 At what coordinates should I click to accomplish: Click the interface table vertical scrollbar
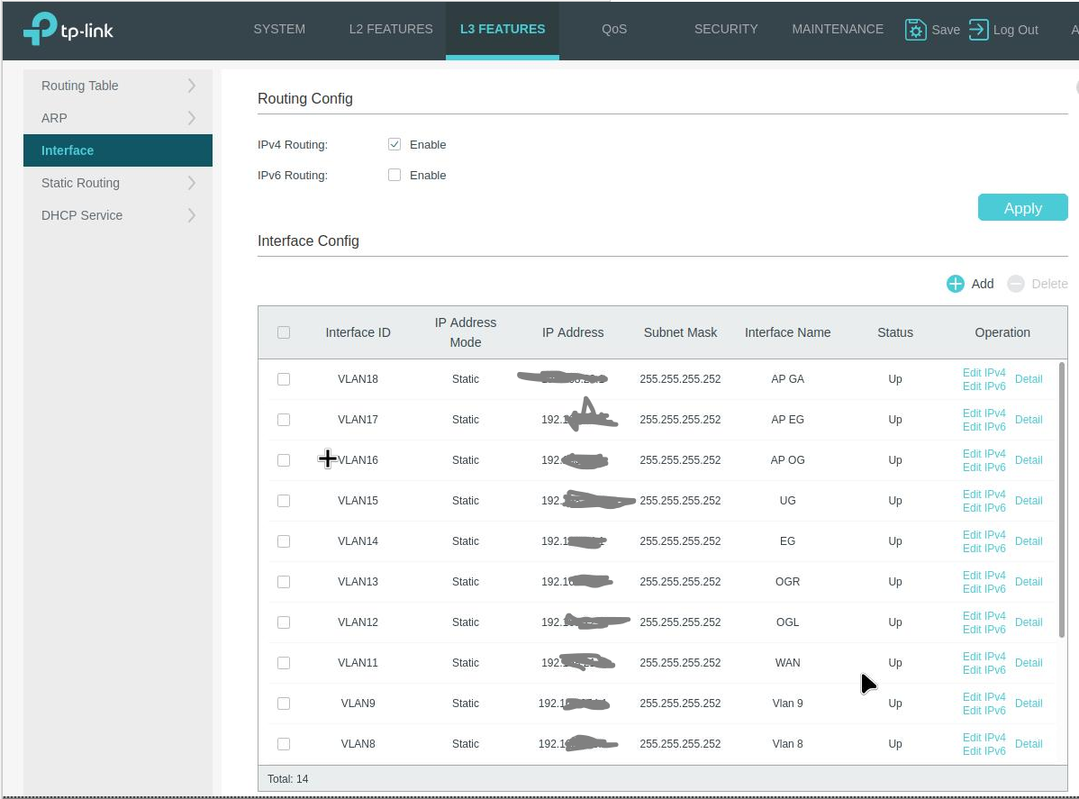1062,500
